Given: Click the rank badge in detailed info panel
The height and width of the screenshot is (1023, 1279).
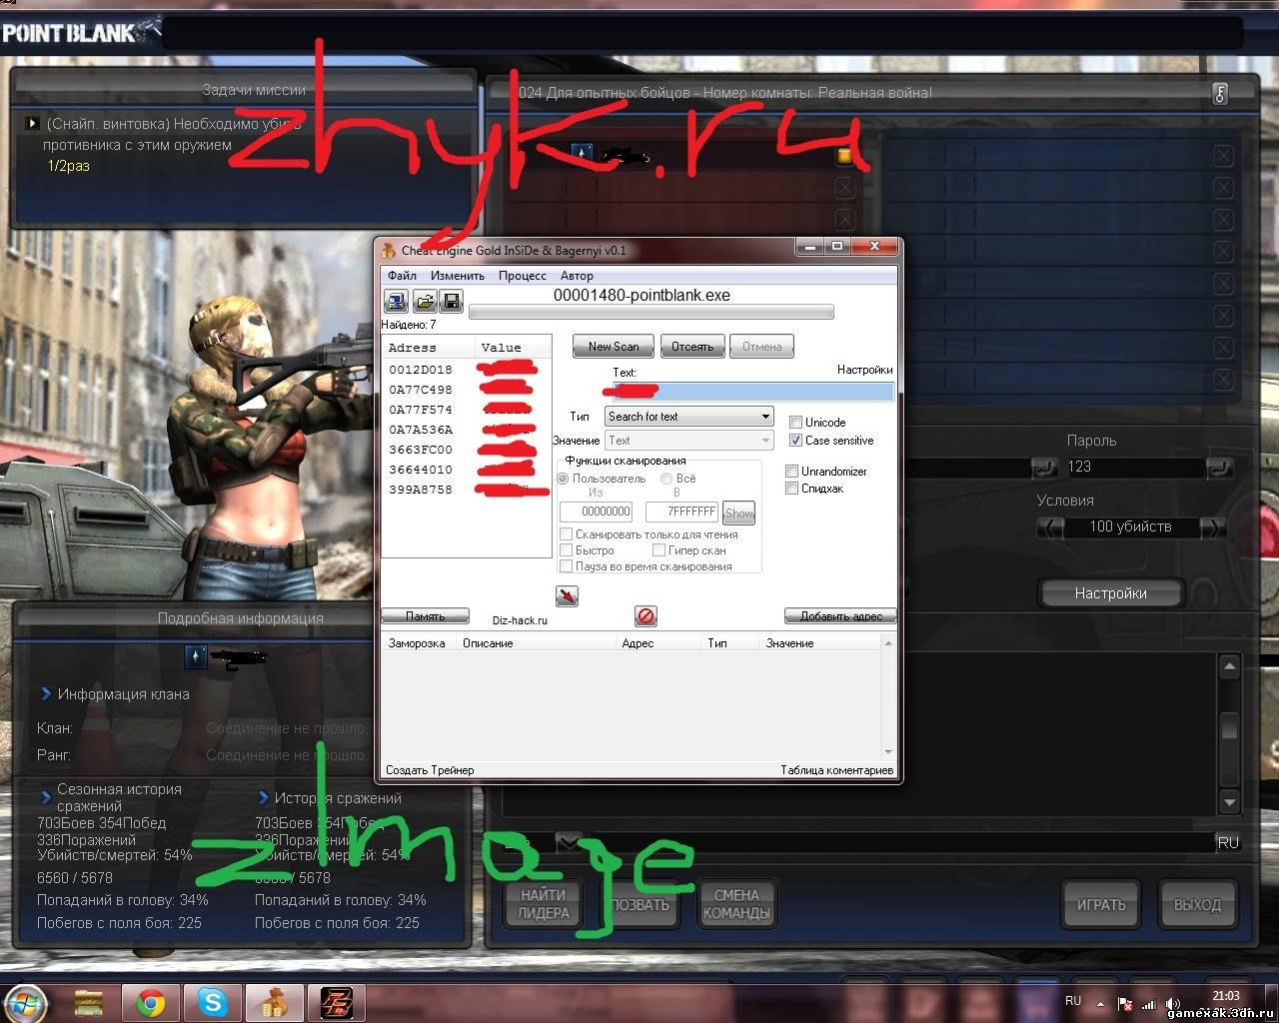Looking at the screenshot, I should click(196, 656).
